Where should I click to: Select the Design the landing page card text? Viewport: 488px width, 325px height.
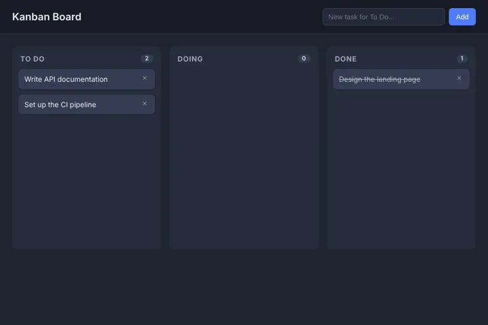[380, 79]
